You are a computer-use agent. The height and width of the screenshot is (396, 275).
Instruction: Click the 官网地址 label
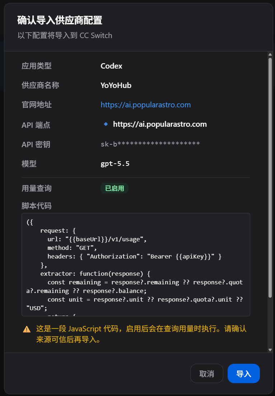point(37,105)
